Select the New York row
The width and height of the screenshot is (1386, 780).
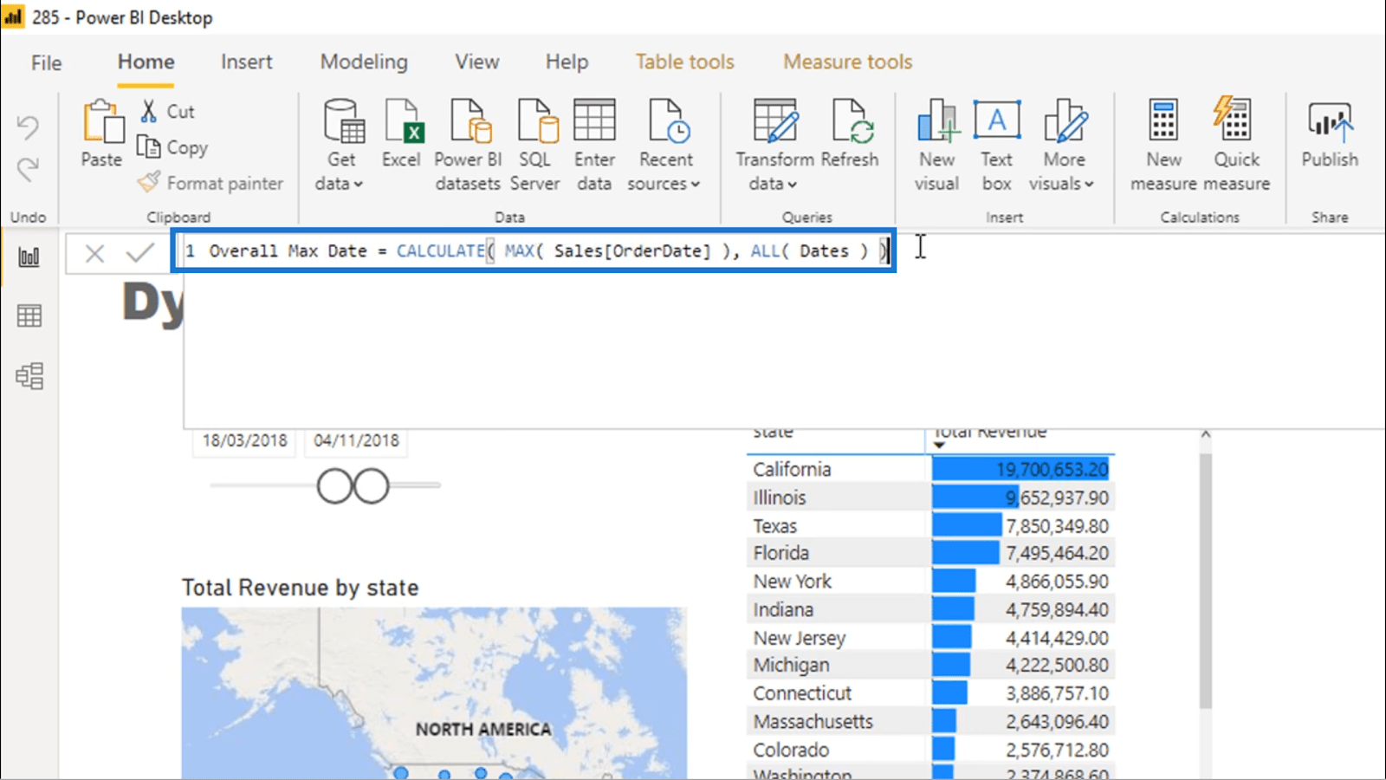coord(930,582)
